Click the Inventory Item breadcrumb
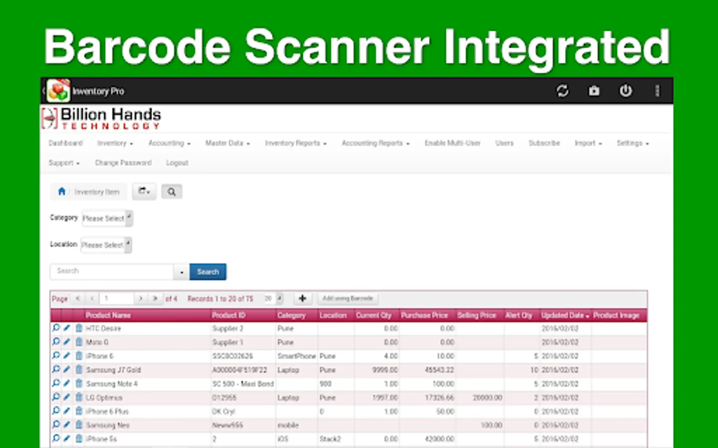The image size is (718, 448). tap(97, 192)
